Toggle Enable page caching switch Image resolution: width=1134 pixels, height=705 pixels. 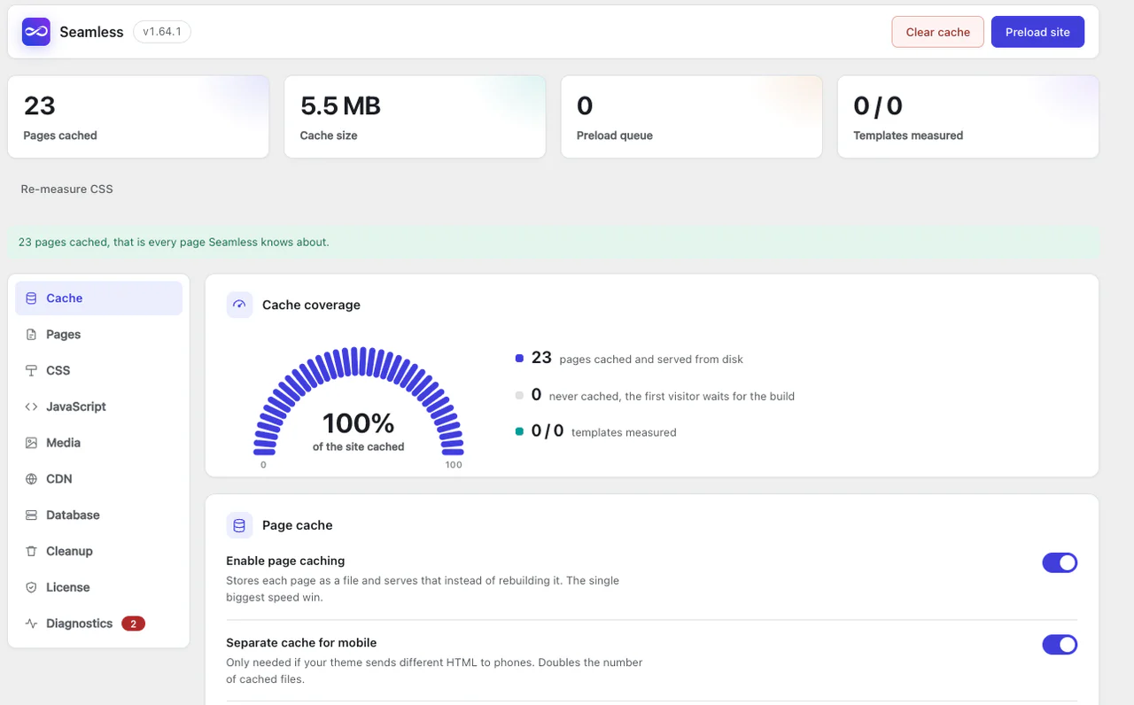(1060, 562)
